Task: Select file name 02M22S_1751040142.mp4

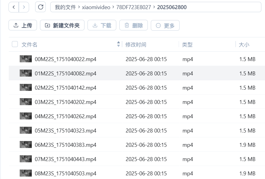Action: coord(66,88)
